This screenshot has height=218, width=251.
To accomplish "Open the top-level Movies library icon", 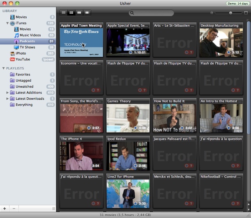I will pos(12,17).
